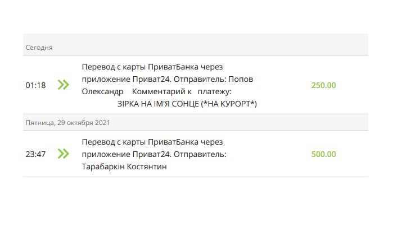This screenshot has height=236, width=397.
Task: Click Отправитель label before Попов
Action: [x=200, y=79]
